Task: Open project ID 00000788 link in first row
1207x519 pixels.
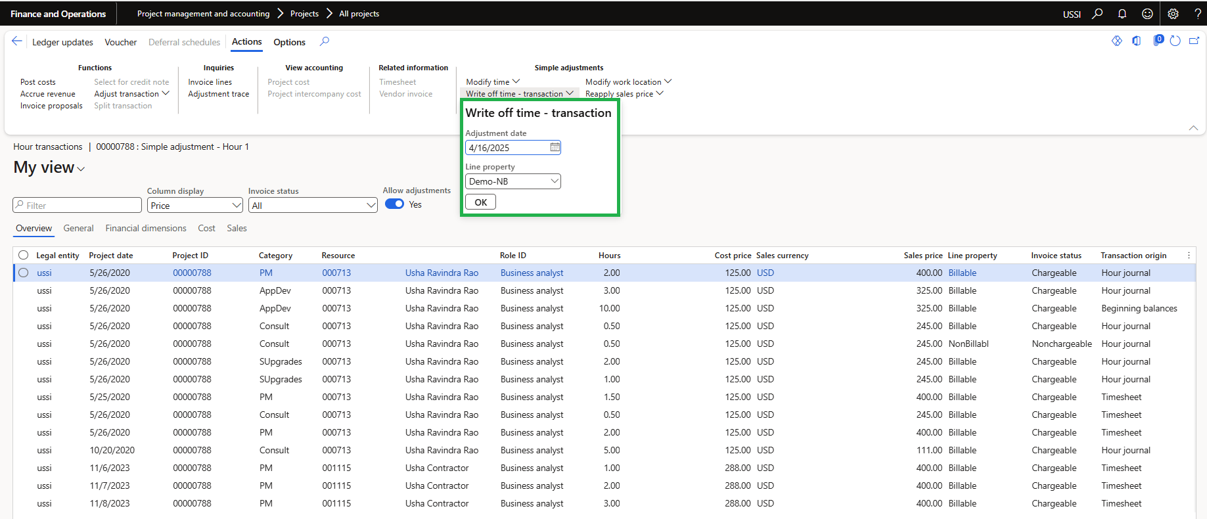Action: (x=192, y=273)
